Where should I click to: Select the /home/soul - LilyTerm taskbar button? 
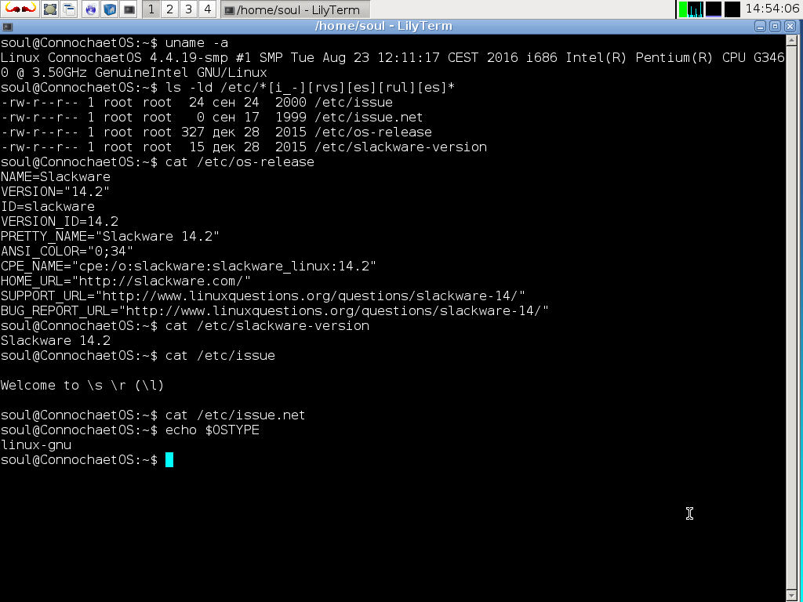[296, 9]
